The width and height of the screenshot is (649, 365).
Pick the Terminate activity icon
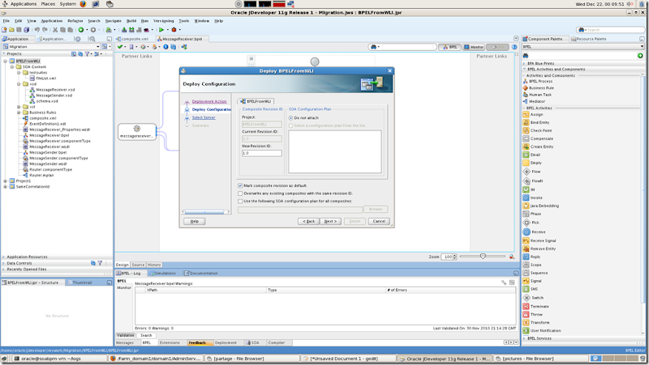(x=526, y=307)
